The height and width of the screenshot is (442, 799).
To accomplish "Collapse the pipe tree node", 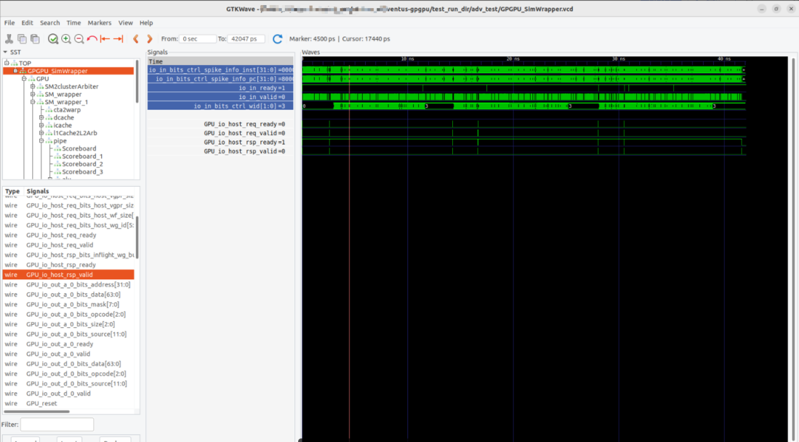I will [41, 141].
